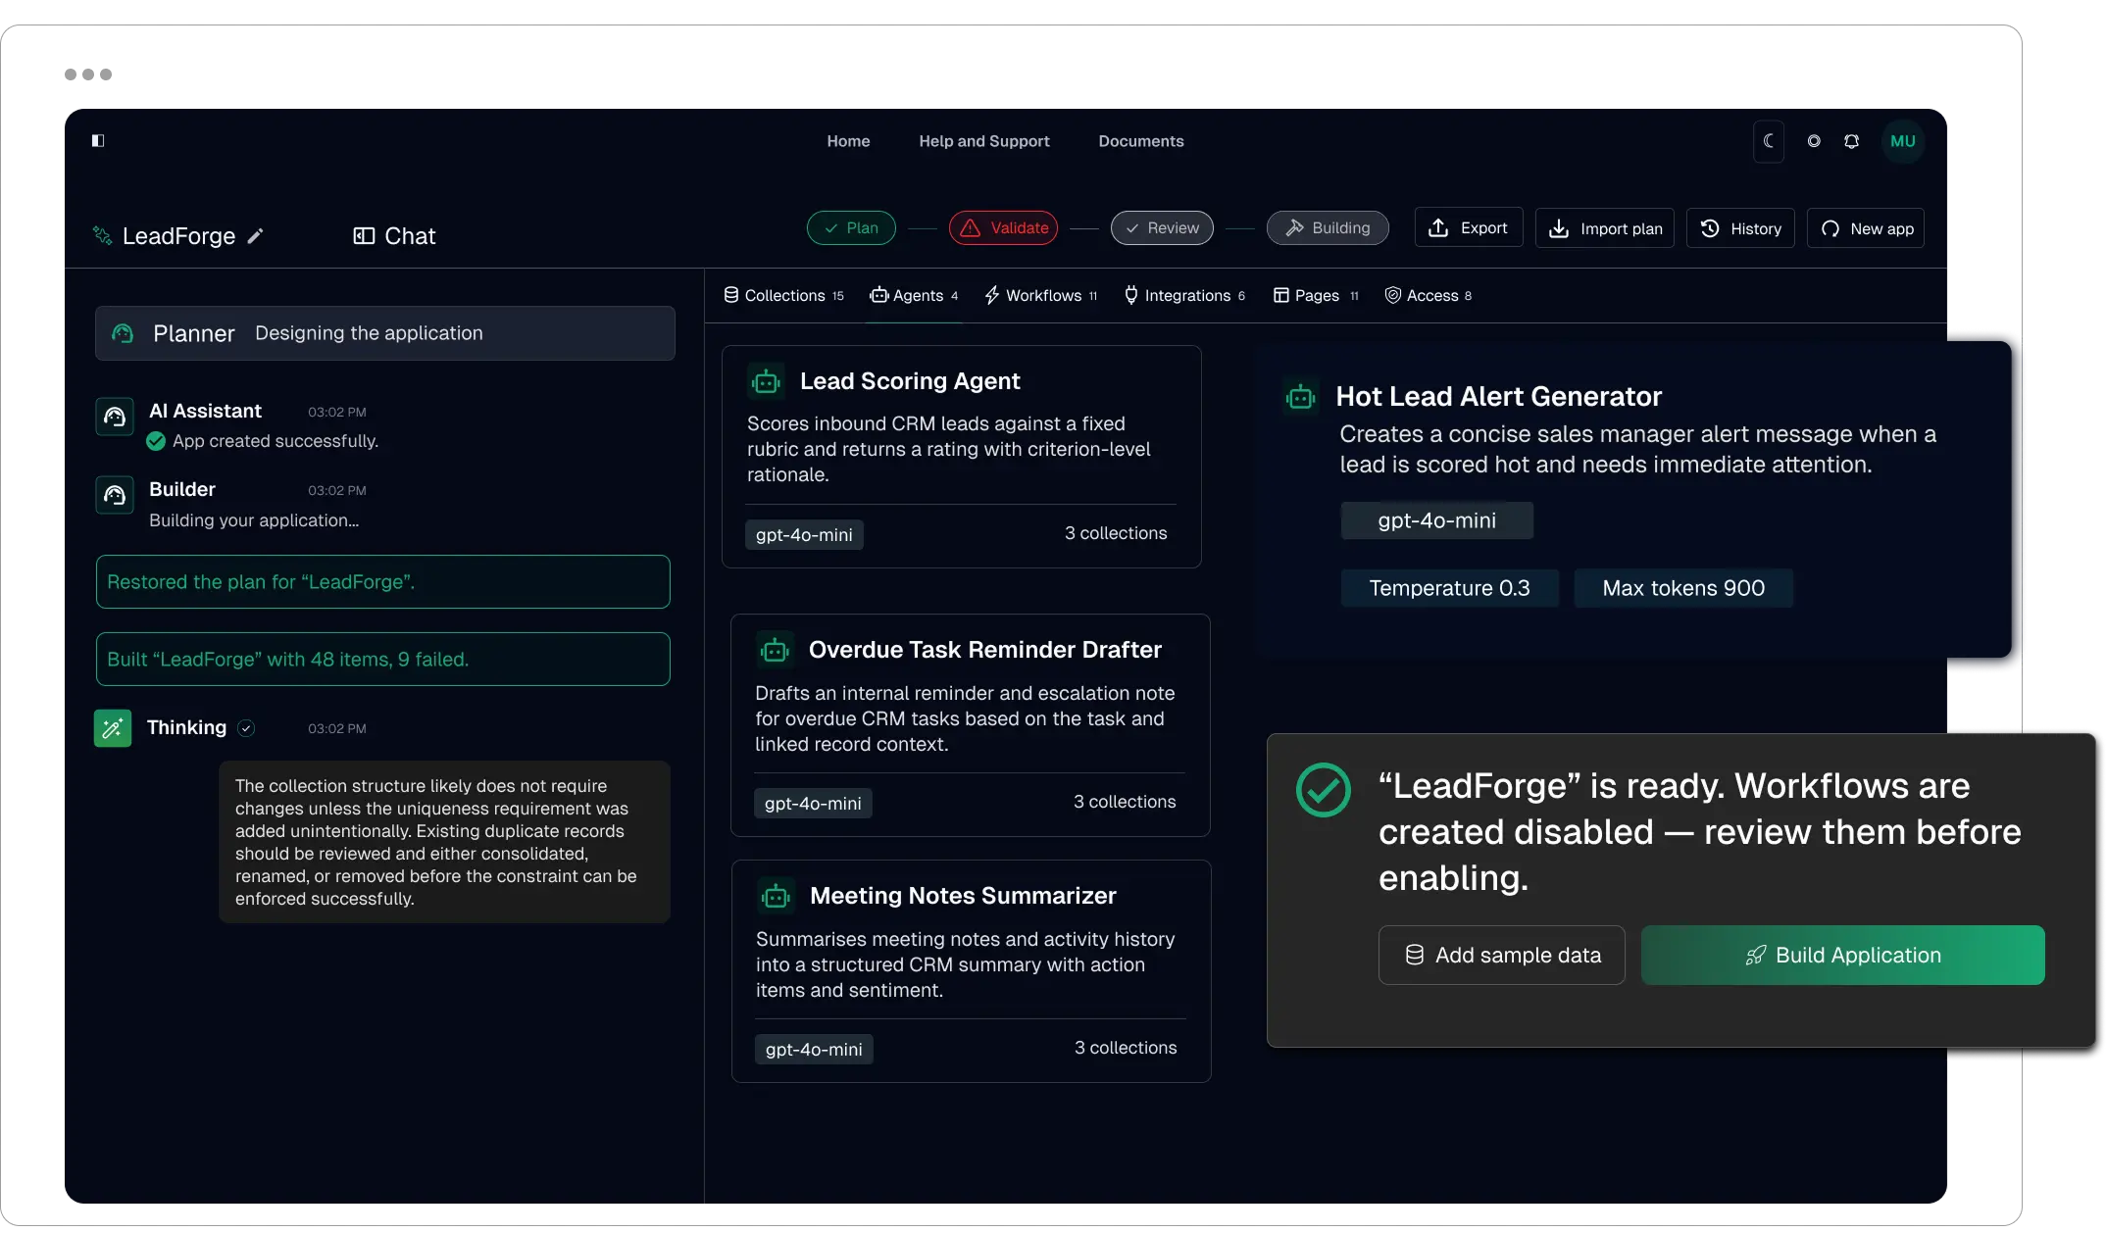This screenshot has width=2106, height=1233.
Task: Switch to the Agents tab
Action: coord(914,295)
